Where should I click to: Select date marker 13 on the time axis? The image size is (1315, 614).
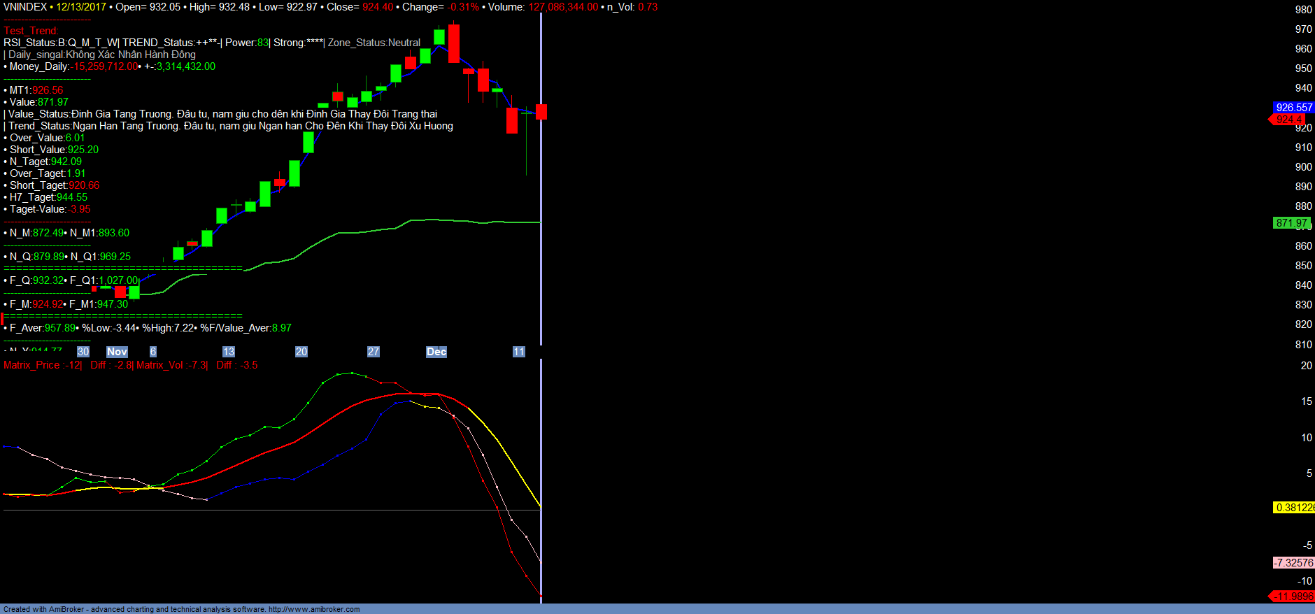pos(229,352)
